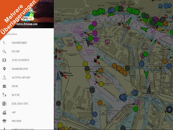Click the Spur track icon
Image resolution: width=173 pixels, height=130 pixels.
click(4, 86)
